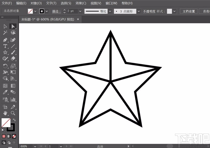
Task: Set paint mode to None
Action: pos(14,136)
